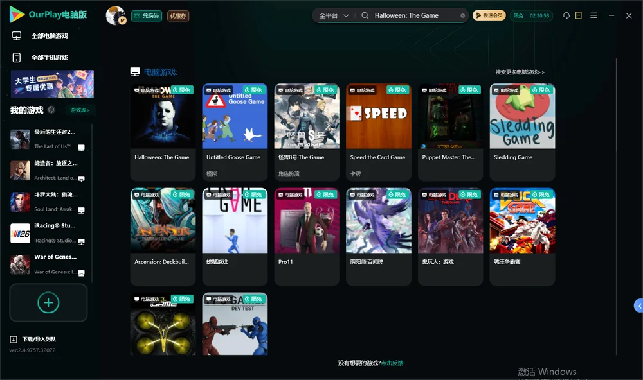Open the Puppet Master game card
Screen dimensions: 643x380
pyautogui.click(x=451, y=132)
